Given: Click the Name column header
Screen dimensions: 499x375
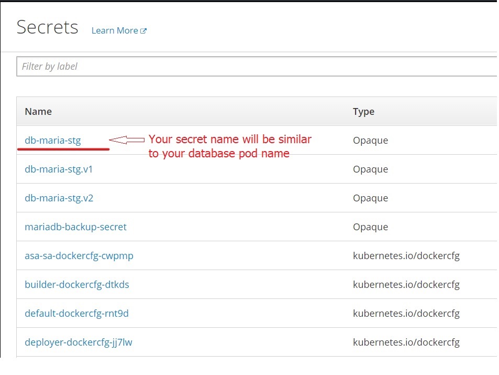Looking at the screenshot, I should [x=38, y=111].
